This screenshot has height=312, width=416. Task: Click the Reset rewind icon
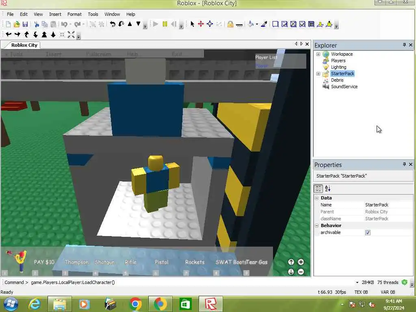pyautogui.click(x=173, y=24)
